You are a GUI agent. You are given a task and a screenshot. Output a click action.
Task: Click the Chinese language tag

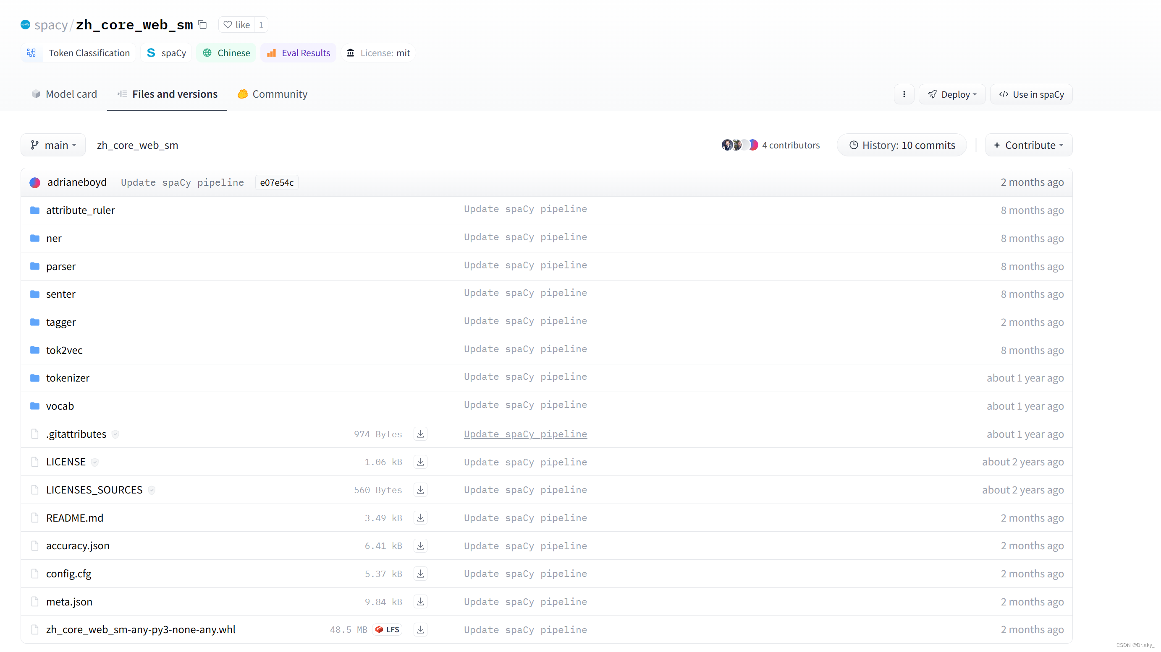(x=226, y=53)
